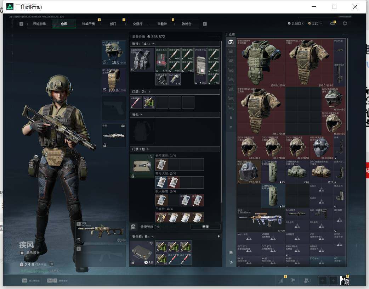
Task: Select the H09 riot helmet 37.0/37.0
Action: (x=249, y=172)
